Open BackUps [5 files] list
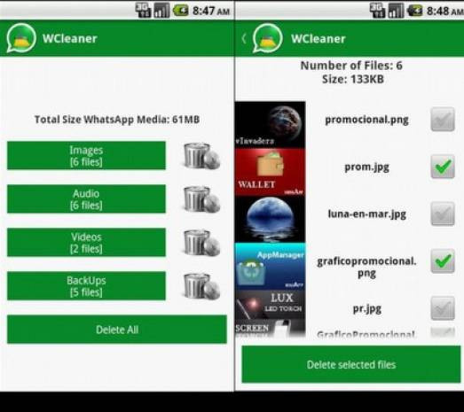 click(x=86, y=286)
